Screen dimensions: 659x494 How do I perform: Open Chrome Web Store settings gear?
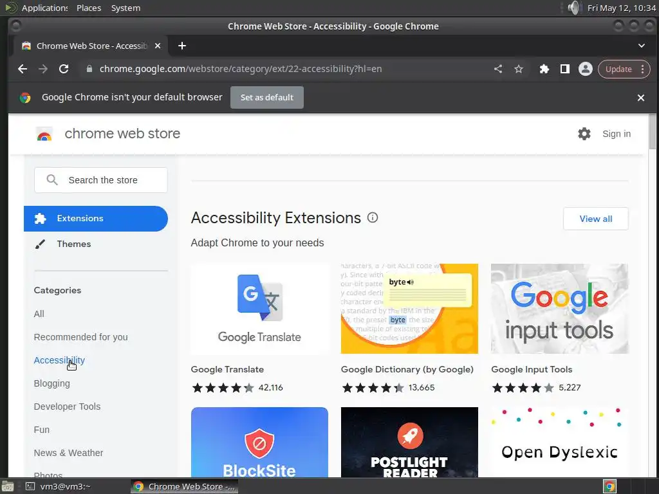pyautogui.click(x=584, y=134)
